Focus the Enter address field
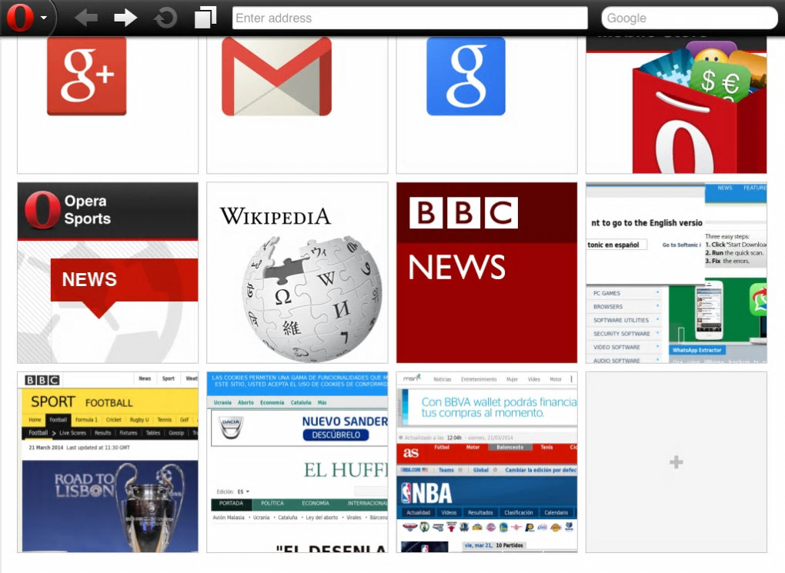 tap(409, 18)
